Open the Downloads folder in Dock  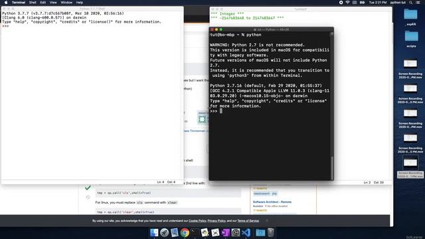point(260,232)
